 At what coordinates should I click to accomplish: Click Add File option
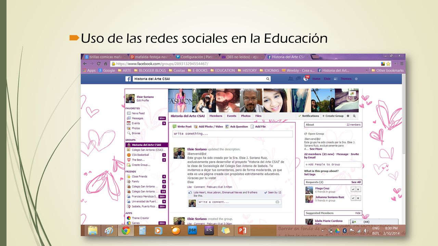click(258, 126)
